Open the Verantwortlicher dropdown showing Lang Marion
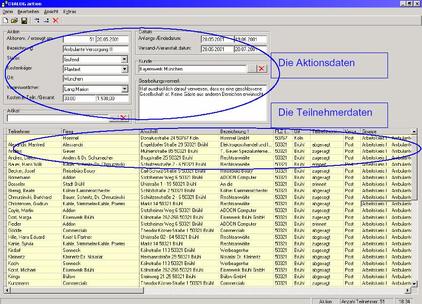Viewport: 422px width, 304px height. coord(124,89)
